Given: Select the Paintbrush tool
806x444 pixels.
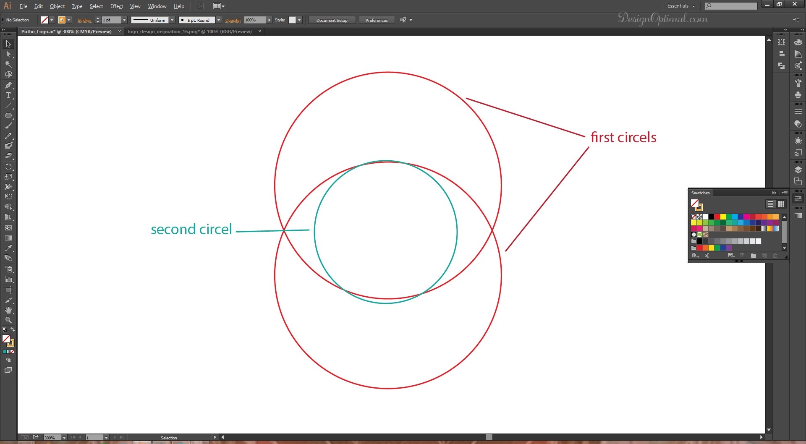Looking at the screenshot, I should click(8, 125).
